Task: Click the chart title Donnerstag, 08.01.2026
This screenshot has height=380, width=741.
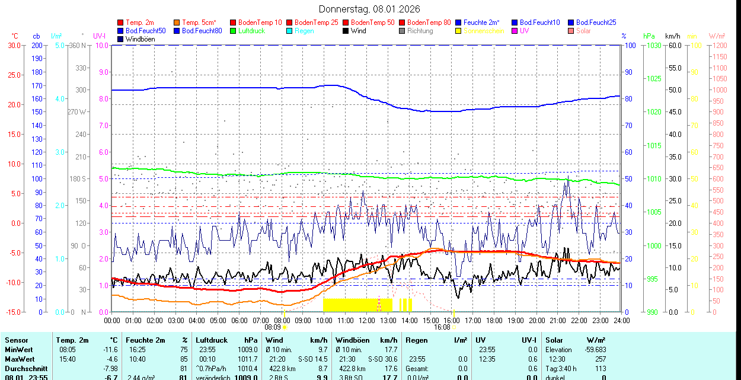Action: pos(369,9)
